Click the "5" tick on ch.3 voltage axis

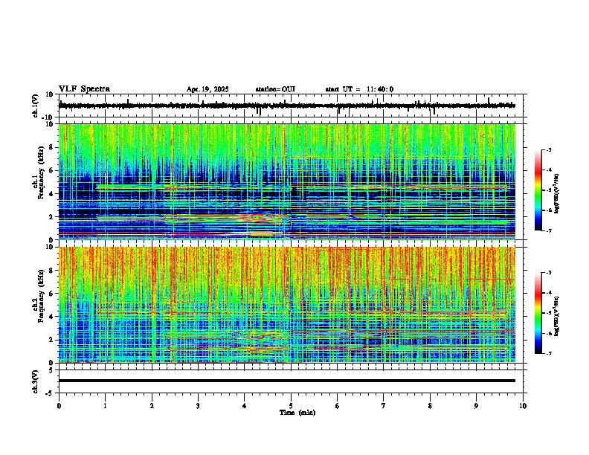pyautogui.click(x=52, y=370)
